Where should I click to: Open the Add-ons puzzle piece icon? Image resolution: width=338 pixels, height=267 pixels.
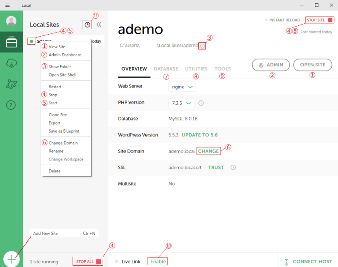pos(11,84)
